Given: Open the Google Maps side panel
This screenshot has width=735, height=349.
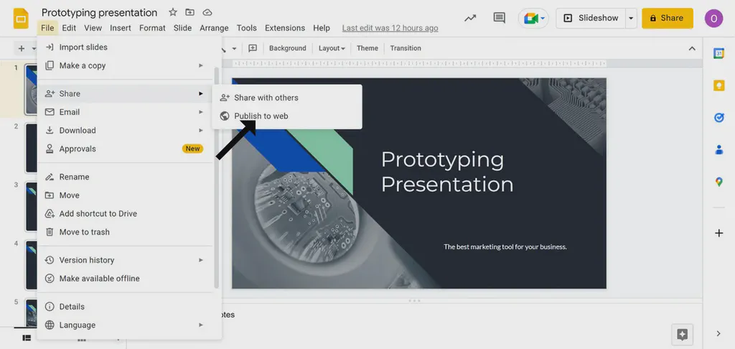Looking at the screenshot, I should click(x=718, y=182).
